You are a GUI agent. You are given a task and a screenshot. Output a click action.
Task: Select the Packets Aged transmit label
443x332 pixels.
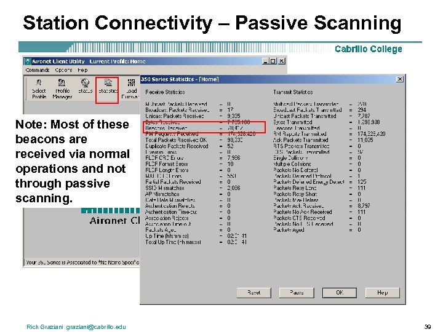289,230
